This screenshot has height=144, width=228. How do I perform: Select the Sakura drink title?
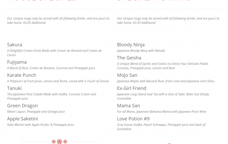tap(15, 45)
